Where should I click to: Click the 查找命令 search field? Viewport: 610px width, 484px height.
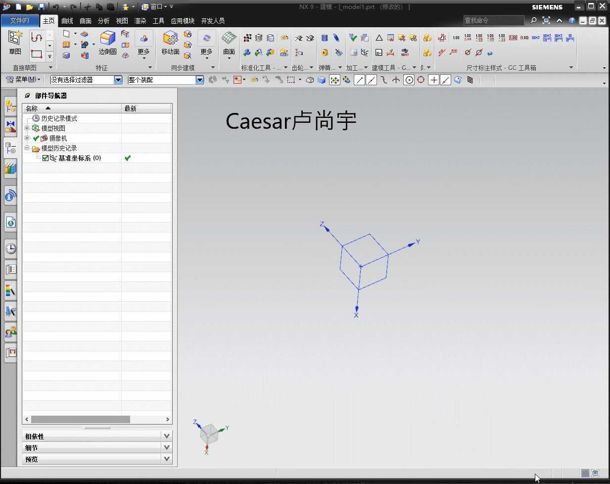click(493, 20)
